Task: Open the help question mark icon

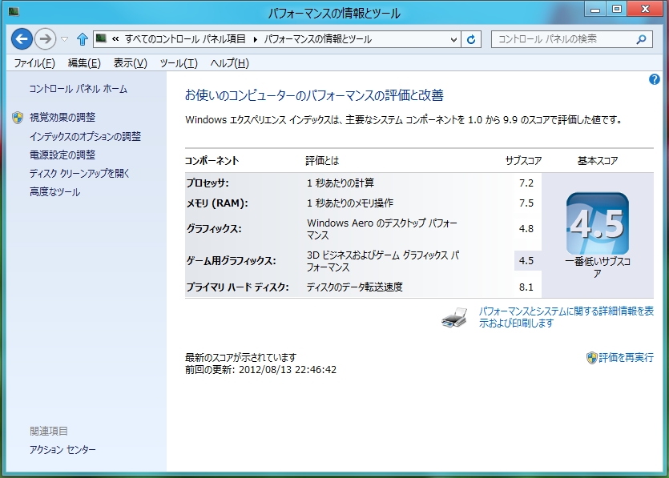Action: pyautogui.click(x=654, y=79)
